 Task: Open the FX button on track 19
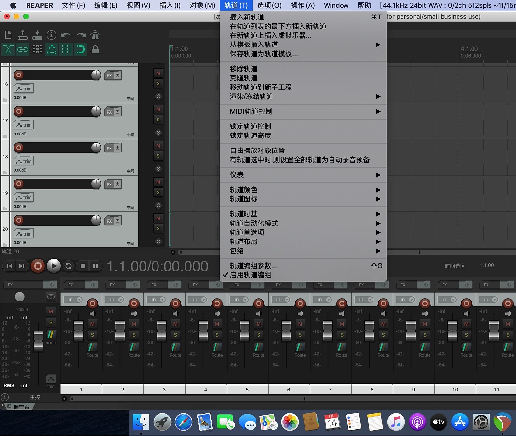click(x=109, y=184)
